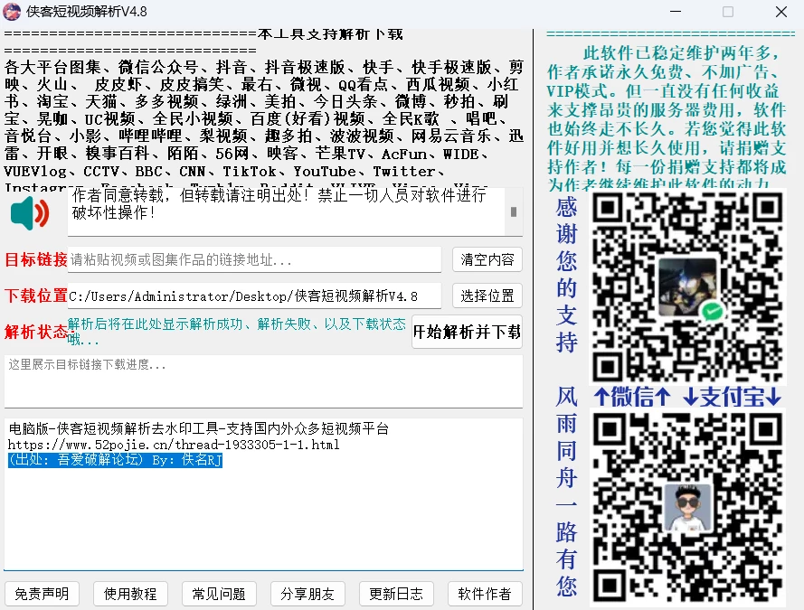Click the 作者同意转载 announcement text

[x=279, y=204]
